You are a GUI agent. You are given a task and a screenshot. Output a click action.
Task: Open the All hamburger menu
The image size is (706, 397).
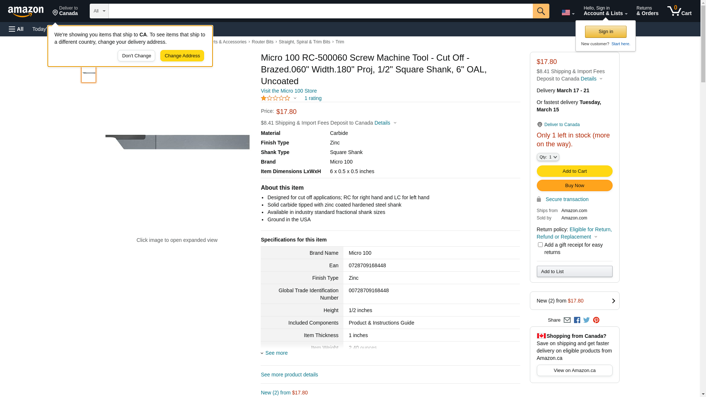coord(16,29)
